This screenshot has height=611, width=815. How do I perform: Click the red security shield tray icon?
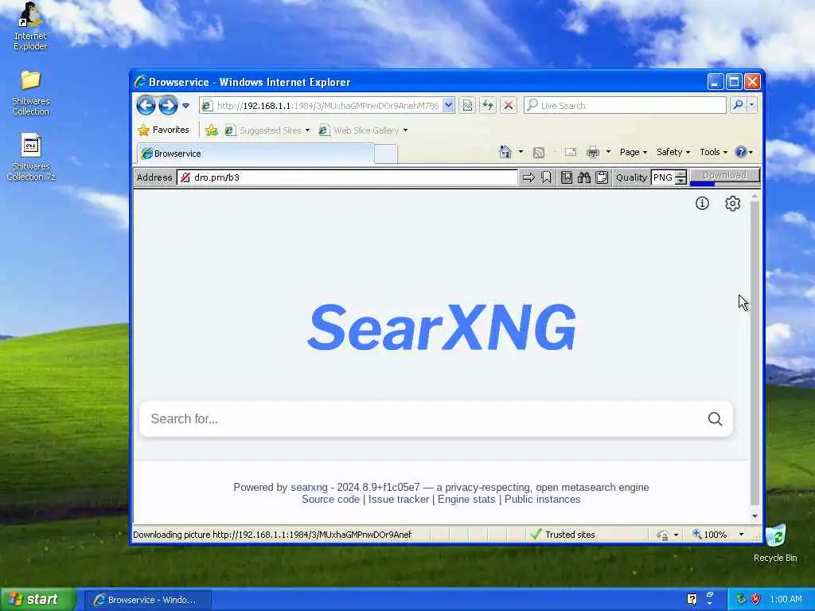(755, 599)
